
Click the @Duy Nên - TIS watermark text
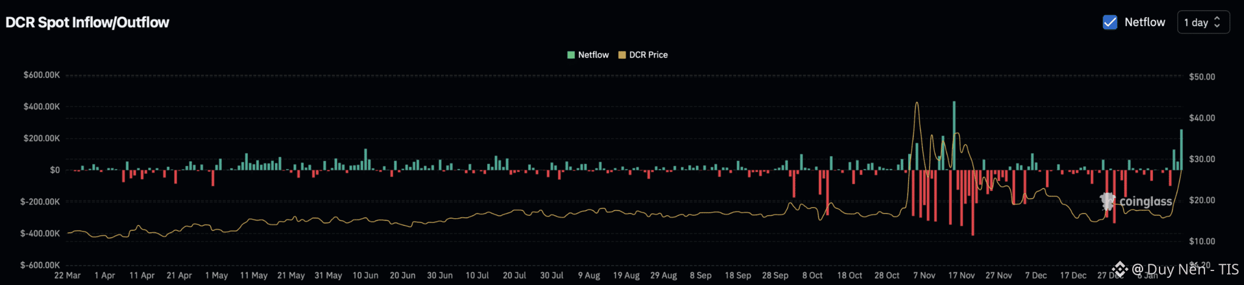[1184, 269]
